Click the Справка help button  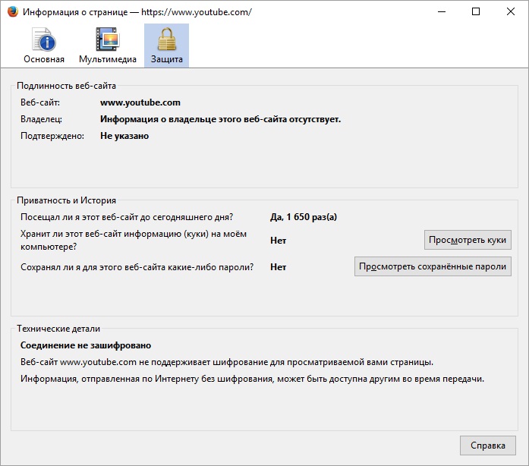coord(488,446)
